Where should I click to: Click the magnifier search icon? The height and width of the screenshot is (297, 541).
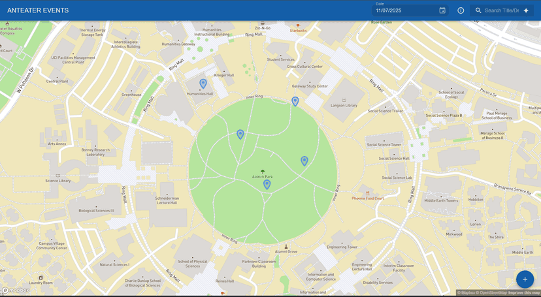pyautogui.click(x=478, y=10)
